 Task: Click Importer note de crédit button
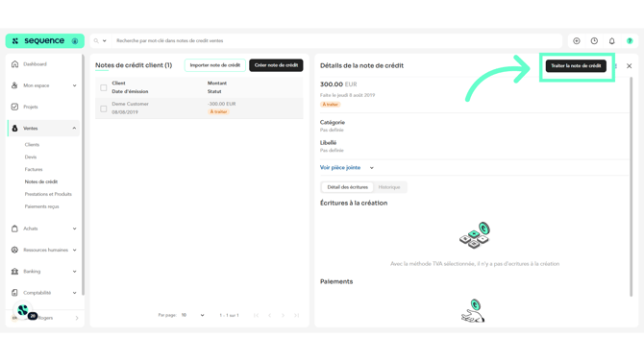pos(214,65)
